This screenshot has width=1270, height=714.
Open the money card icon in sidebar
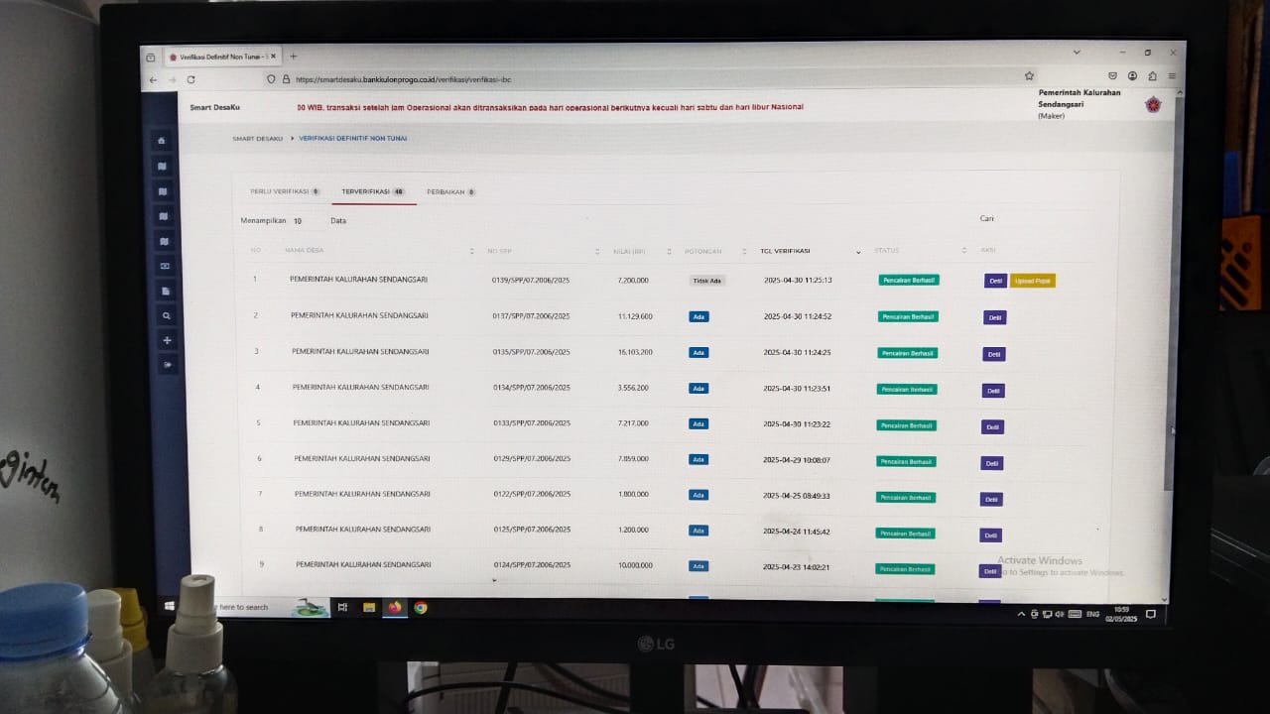165,266
